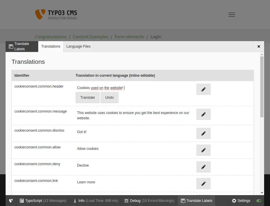Viewport: 270px width, 206px height.
Task: Click into the header translation text field
Action: tap(134, 88)
